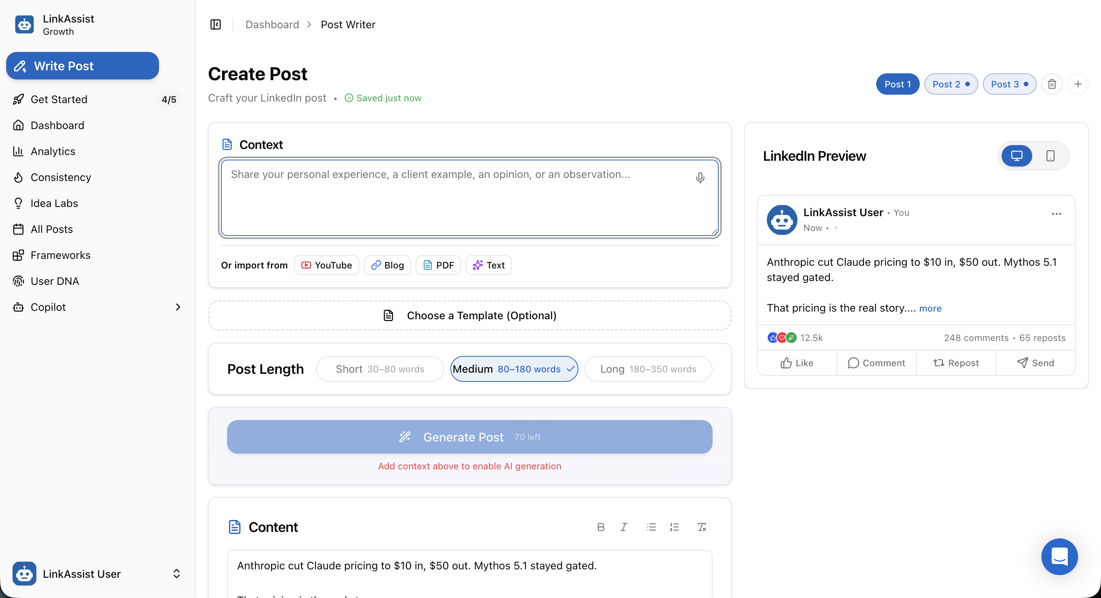Click the preview Send button
The height and width of the screenshot is (598, 1101).
click(1035, 363)
